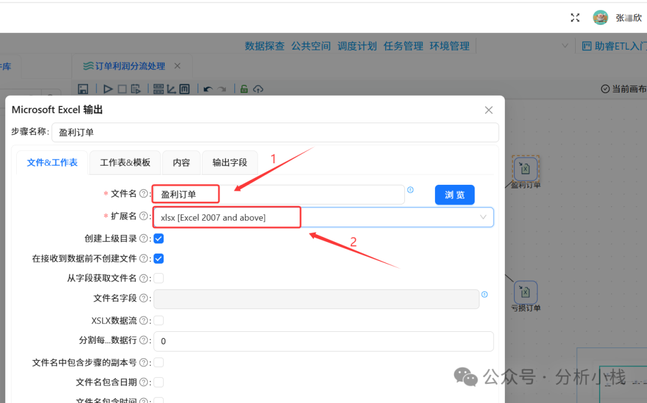This screenshot has width=647, height=403.
Task: Check the 文件名包含日期 checkbox
Action: (x=159, y=382)
